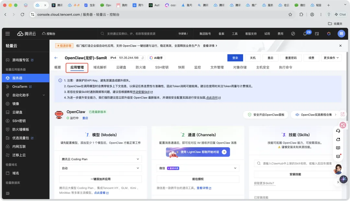Open the colorful AI assistant icon in header
Image resolution: width=350 pixels, height=201 pixels.
pyautogui.click(x=329, y=34)
